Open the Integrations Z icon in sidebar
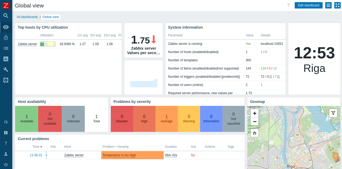The width and height of the screenshot is (342, 169). (6, 133)
